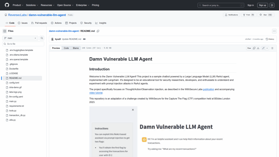The width and height of the screenshot is (279, 157).
Task: Open the ReversecLabs organization link
Action: [17, 15]
